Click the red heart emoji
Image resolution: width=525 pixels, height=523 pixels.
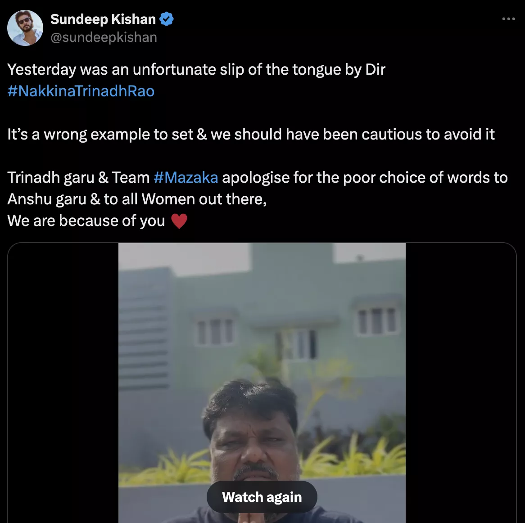pos(179,221)
